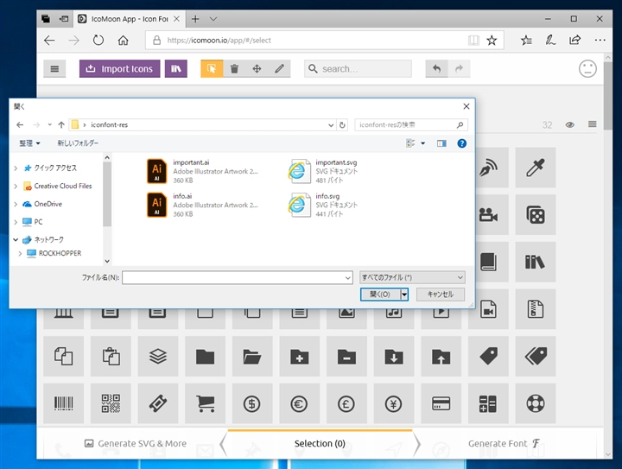Select the calculator icon tile
The width and height of the screenshot is (622, 469).
(x=488, y=403)
